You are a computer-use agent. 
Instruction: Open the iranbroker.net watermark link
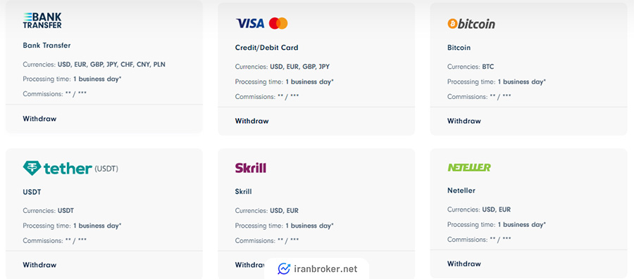pos(318,269)
